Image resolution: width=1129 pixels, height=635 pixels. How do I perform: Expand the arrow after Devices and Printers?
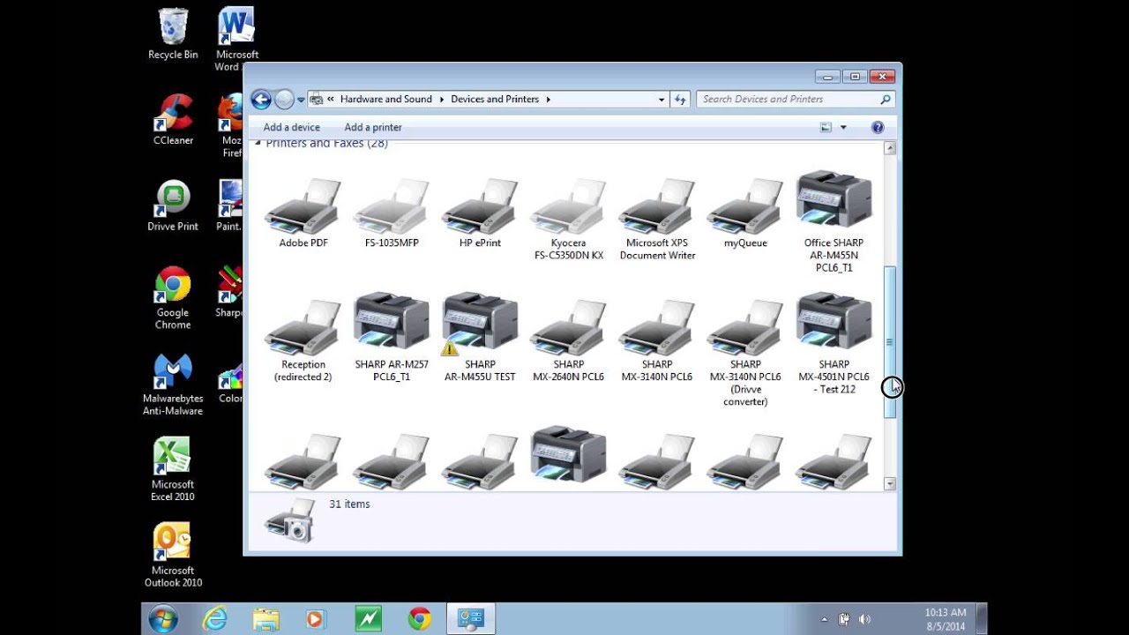548,100
